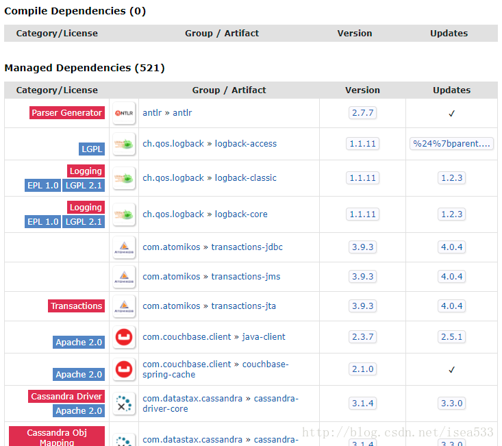Viewport: 502px width, 446px height.
Task: Open the logback-classic artifact link
Action: [246, 178]
